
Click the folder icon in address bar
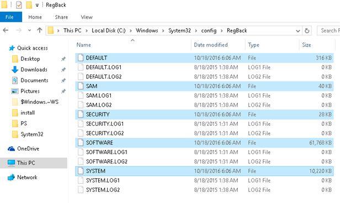[51, 30]
